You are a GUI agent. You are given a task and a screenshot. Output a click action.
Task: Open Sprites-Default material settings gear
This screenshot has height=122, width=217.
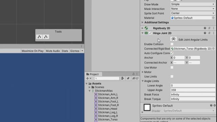[215, 105]
